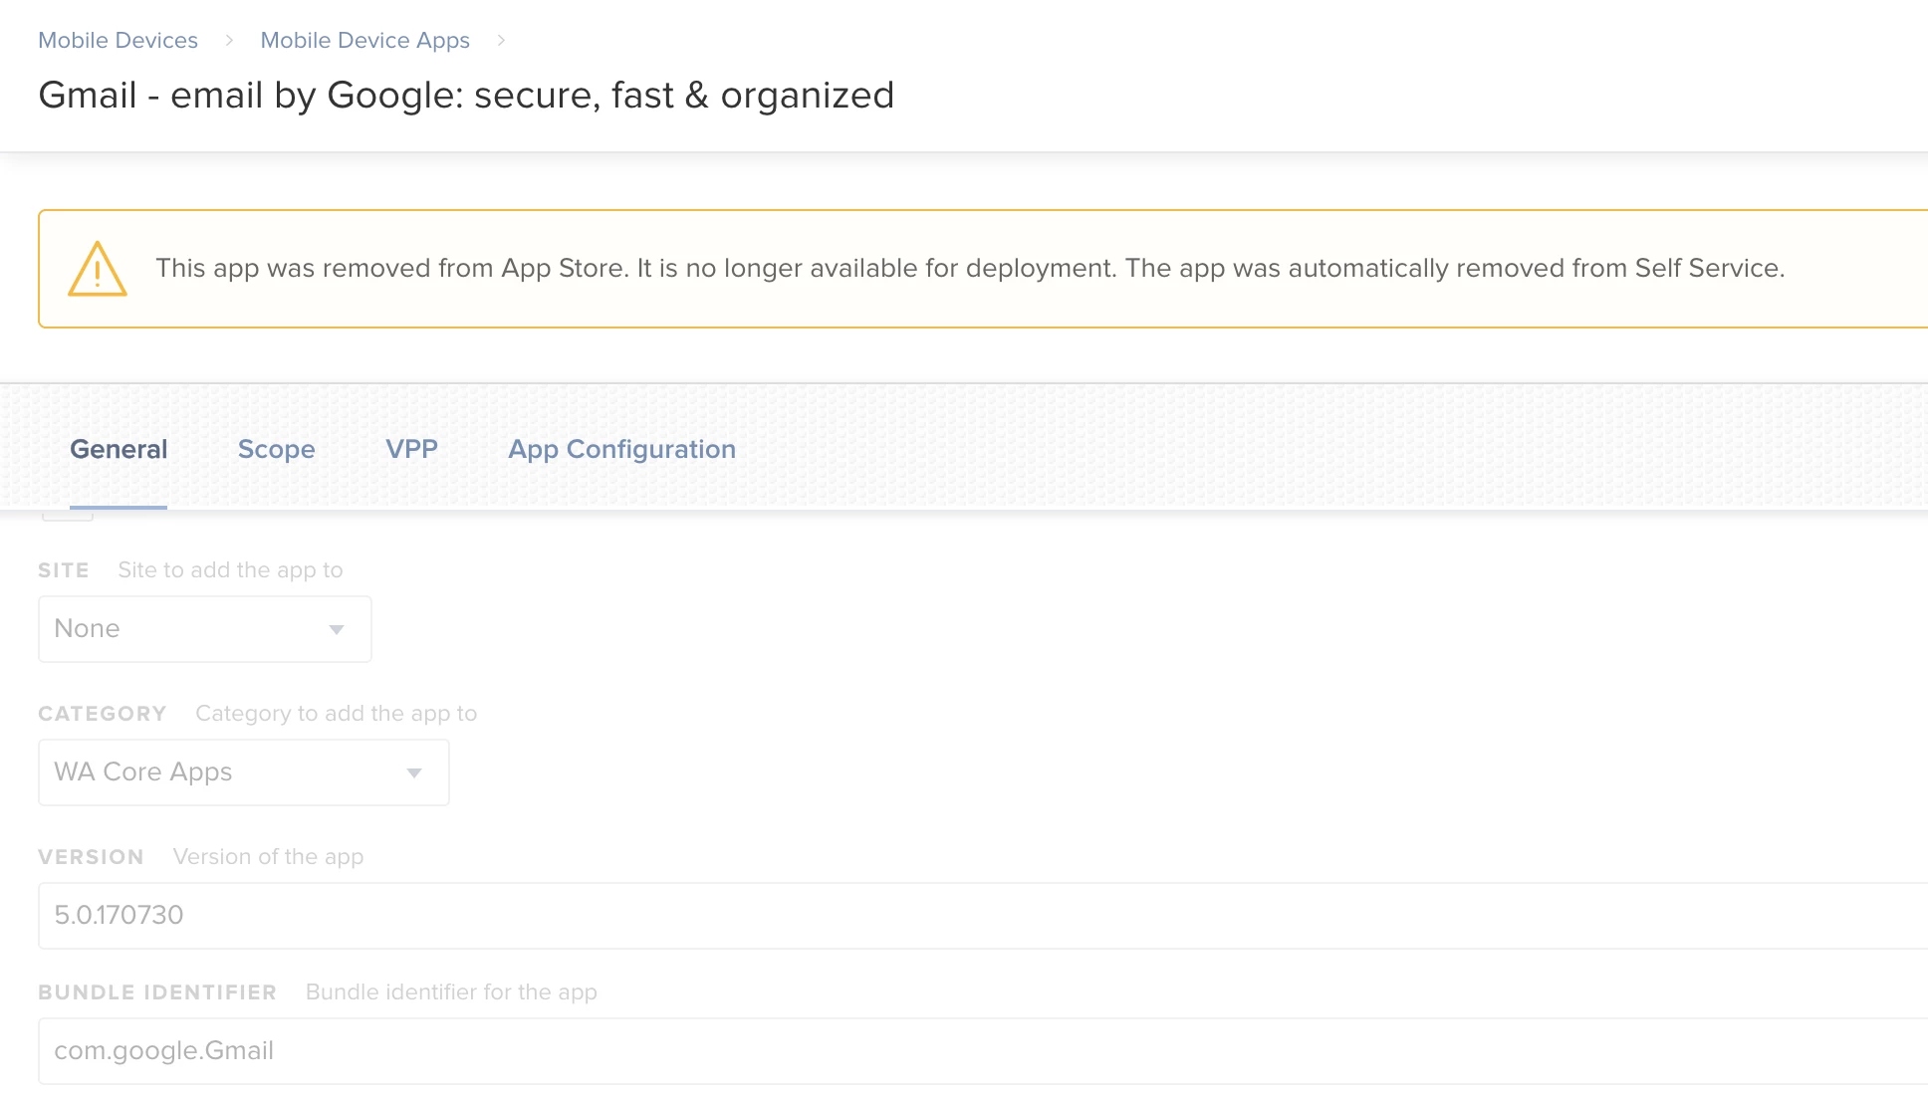Switch to the Scope tab

tap(276, 449)
